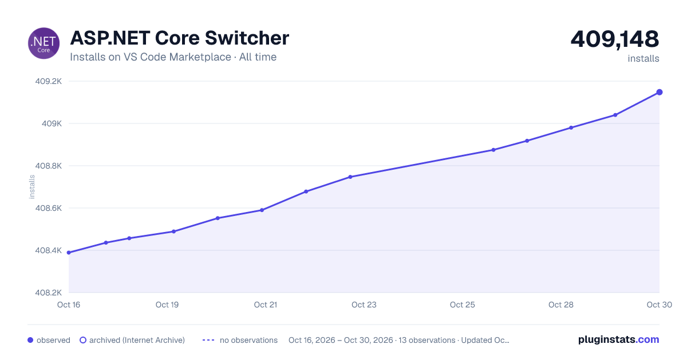
Task: Click the archived legend ring icon
Action: click(82, 340)
